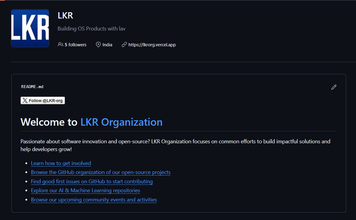Click the Follow @LKR-org badge
The width and height of the screenshot is (356, 220).
[x=43, y=101]
